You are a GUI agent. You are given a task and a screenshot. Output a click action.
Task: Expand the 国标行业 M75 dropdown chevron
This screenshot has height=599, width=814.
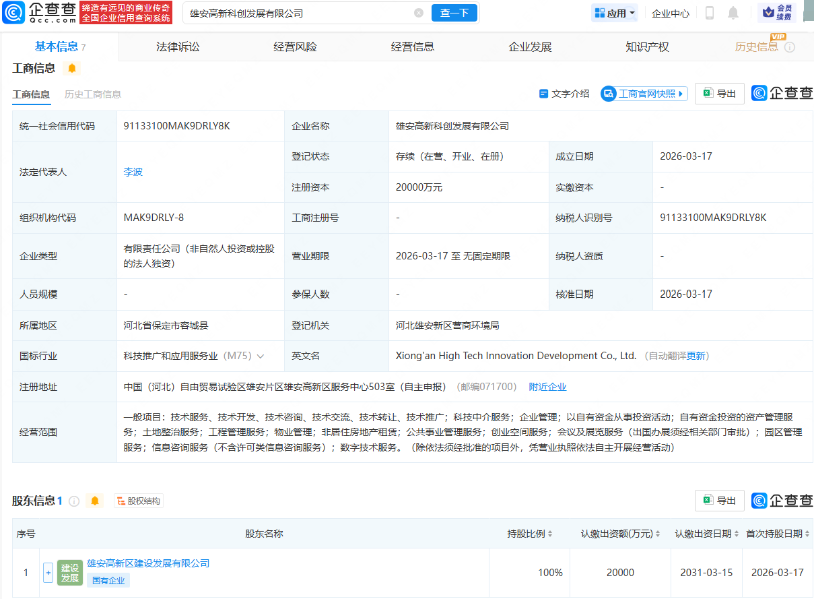[x=261, y=356]
